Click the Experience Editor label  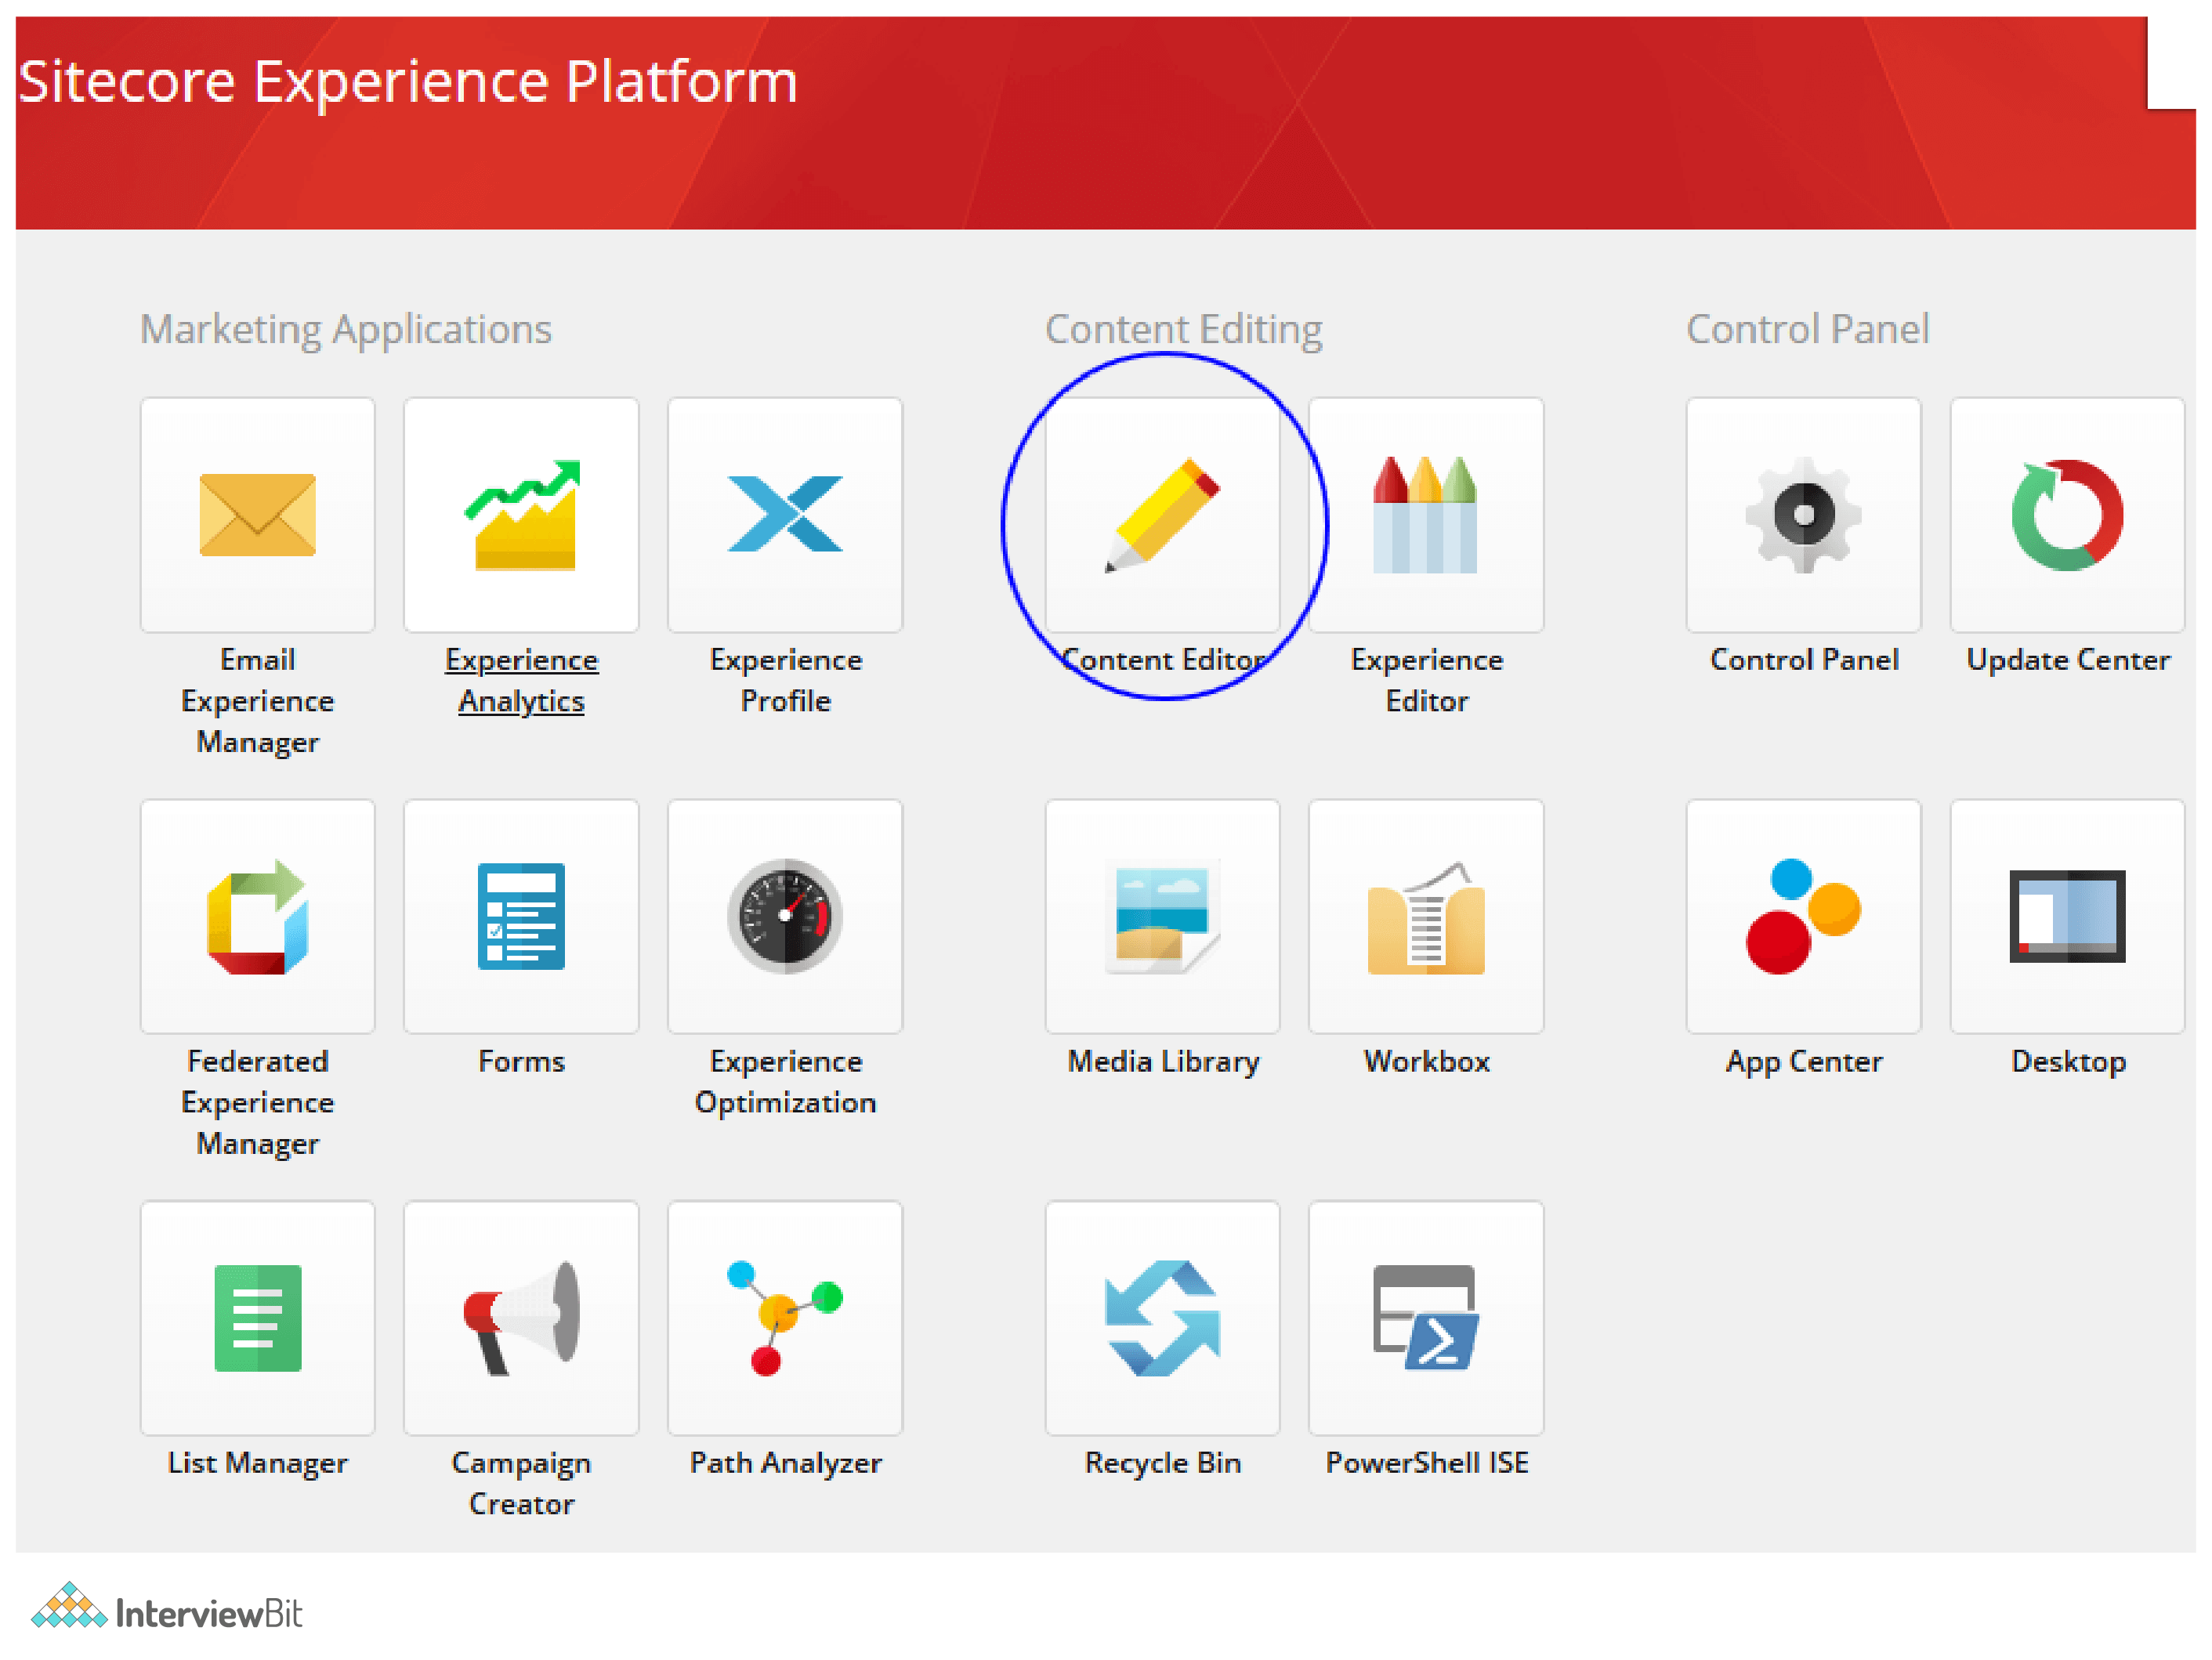coord(1426,681)
